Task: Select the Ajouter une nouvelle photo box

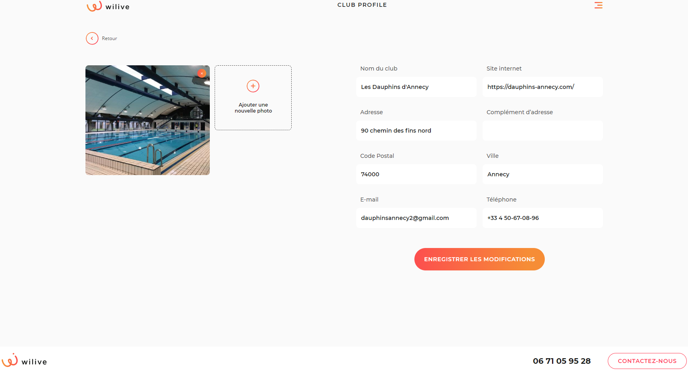Action: tap(253, 98)
